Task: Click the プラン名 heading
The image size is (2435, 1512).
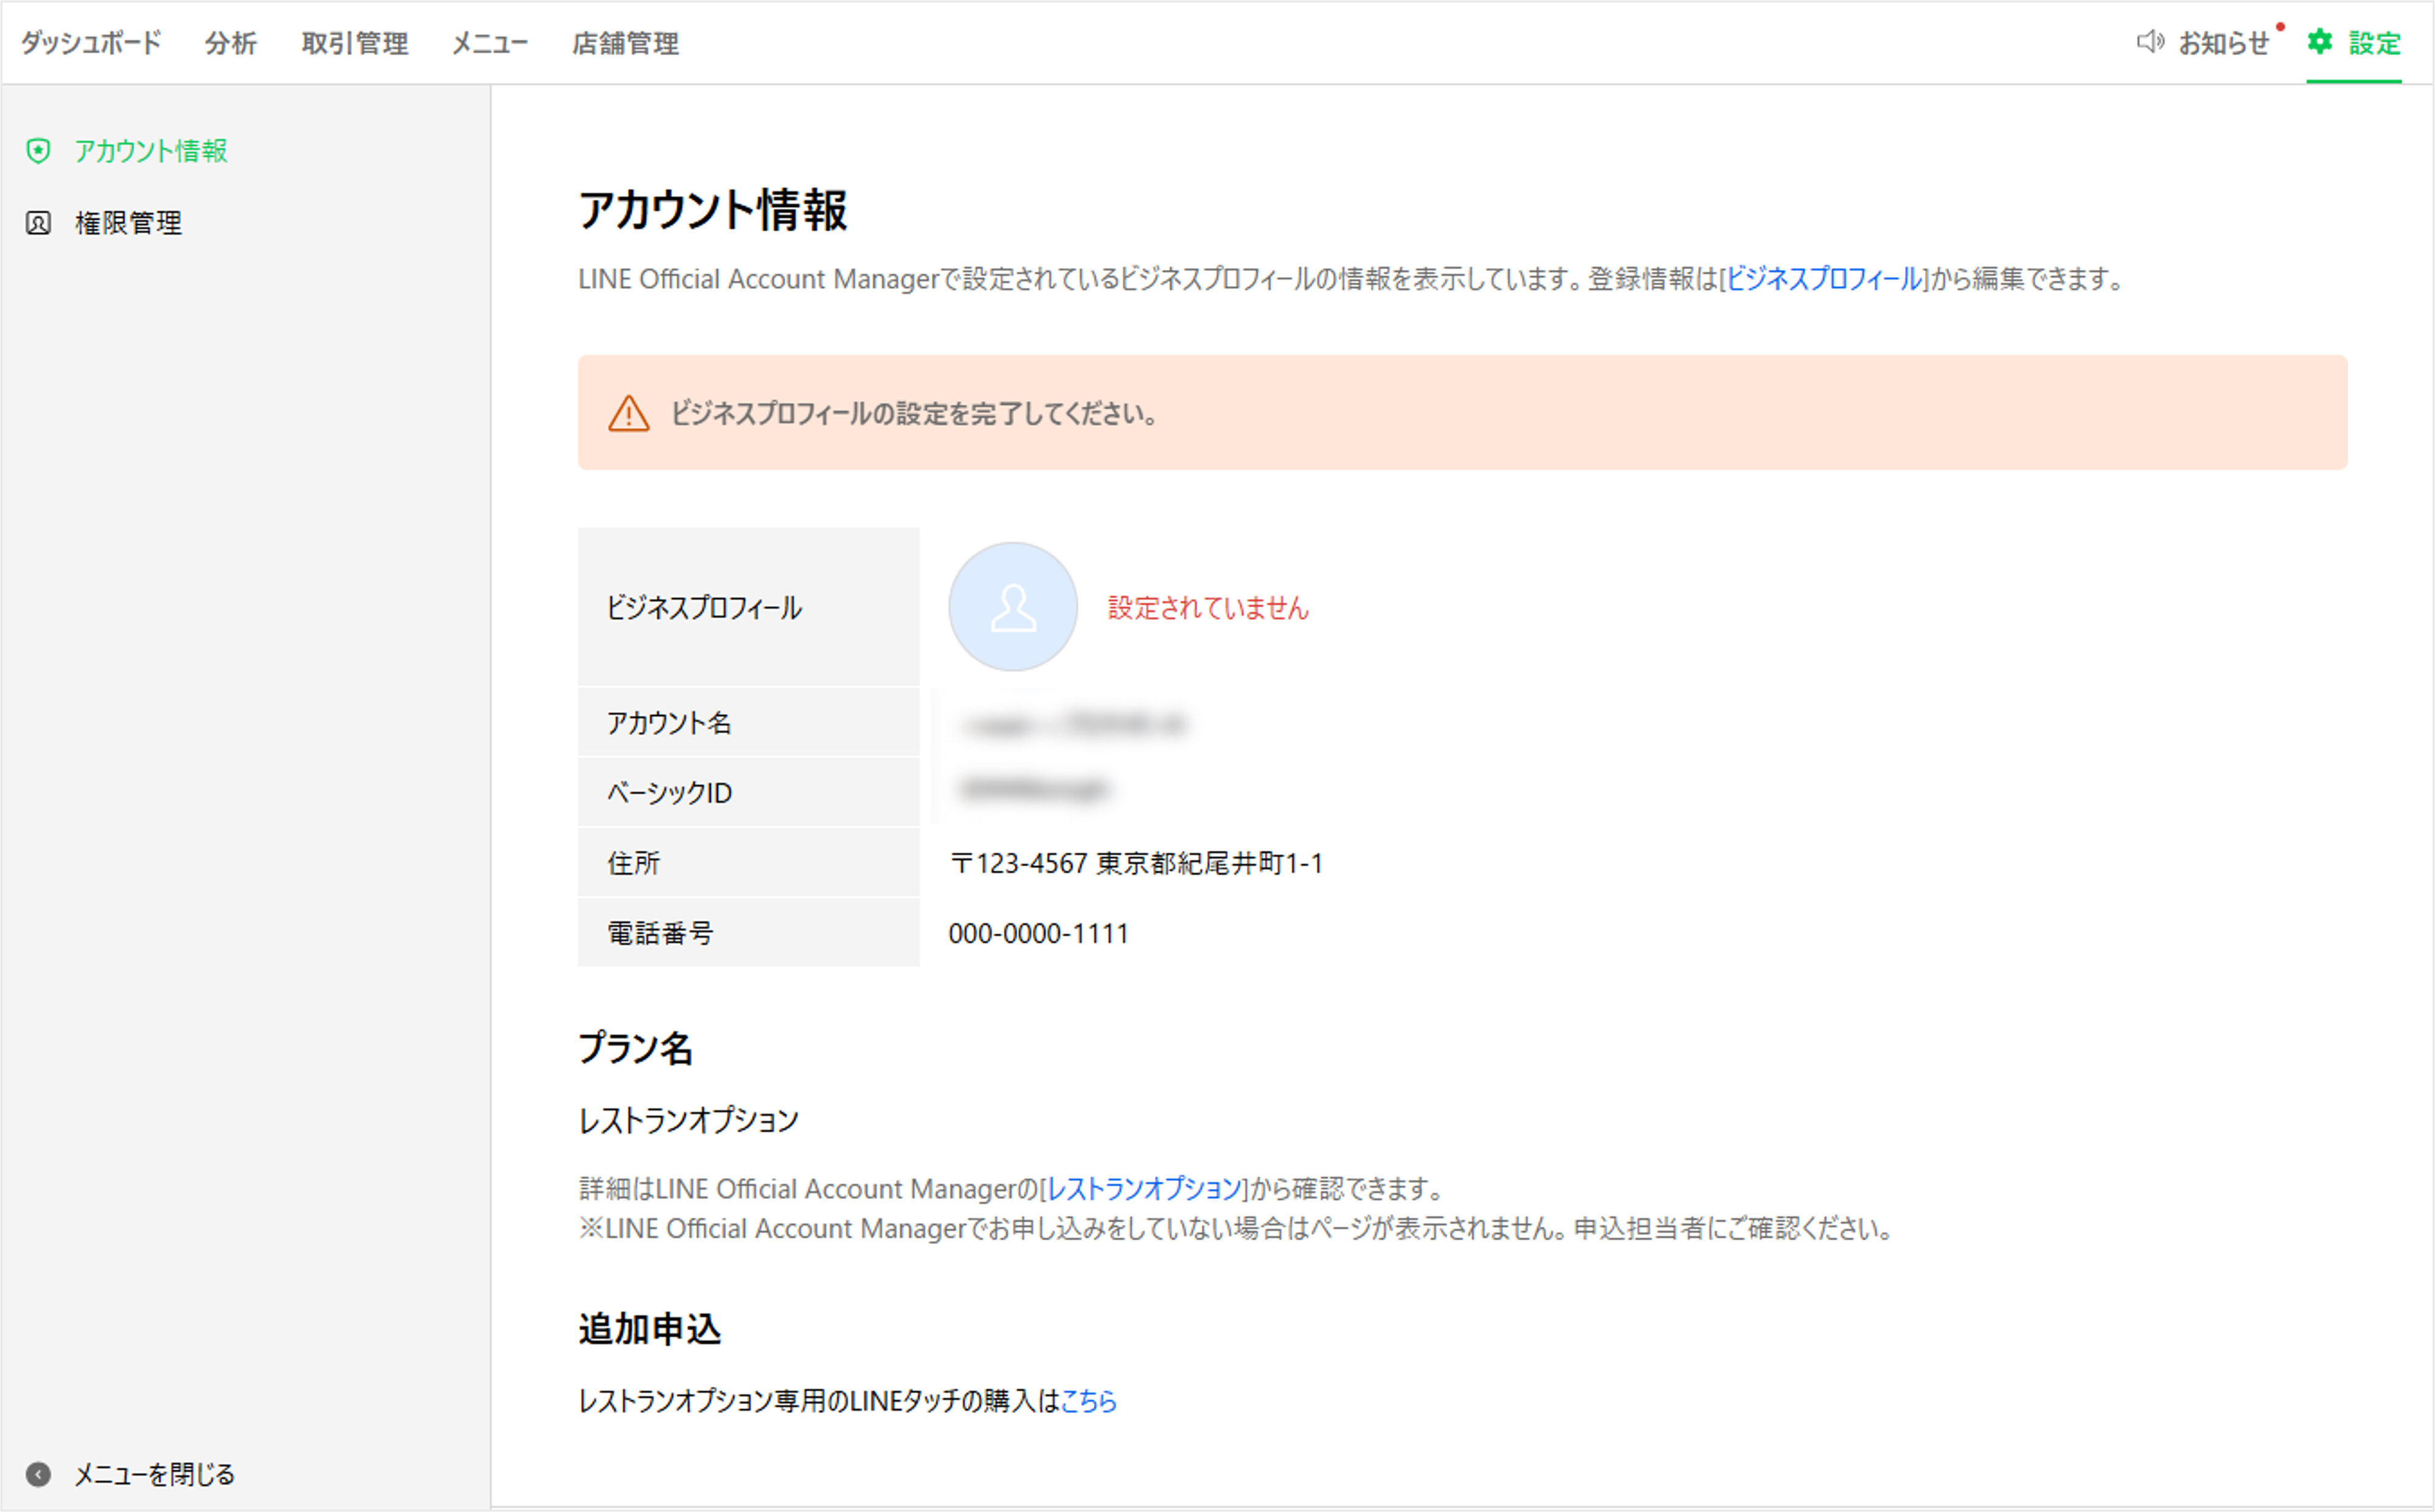Action: 636,1048
